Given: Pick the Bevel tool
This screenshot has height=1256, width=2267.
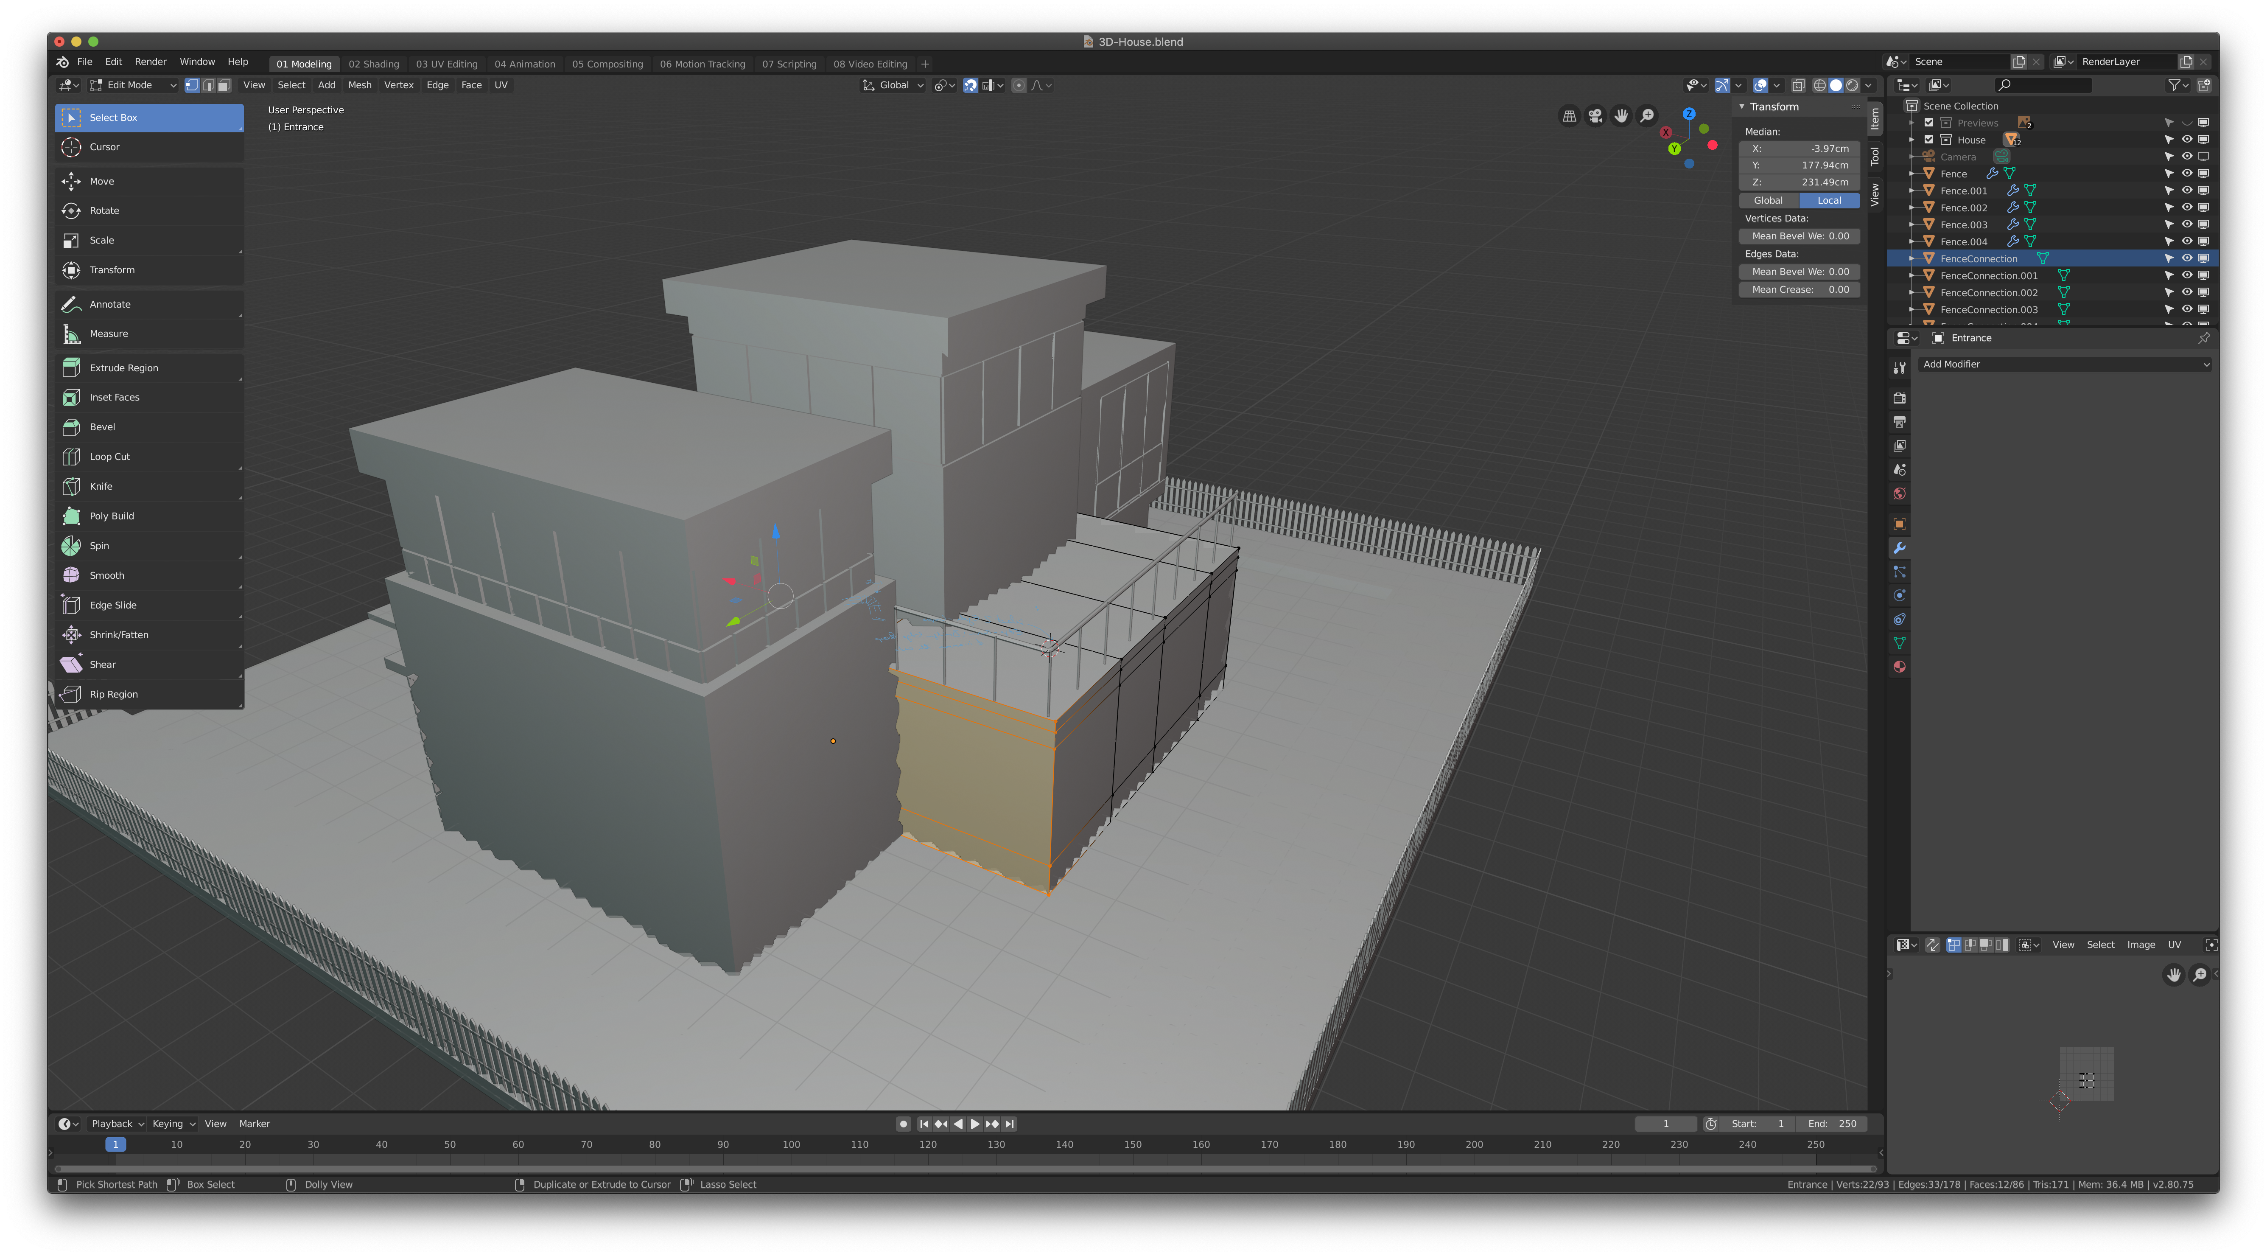Looking at the screenshot, I should pos(102,426).
